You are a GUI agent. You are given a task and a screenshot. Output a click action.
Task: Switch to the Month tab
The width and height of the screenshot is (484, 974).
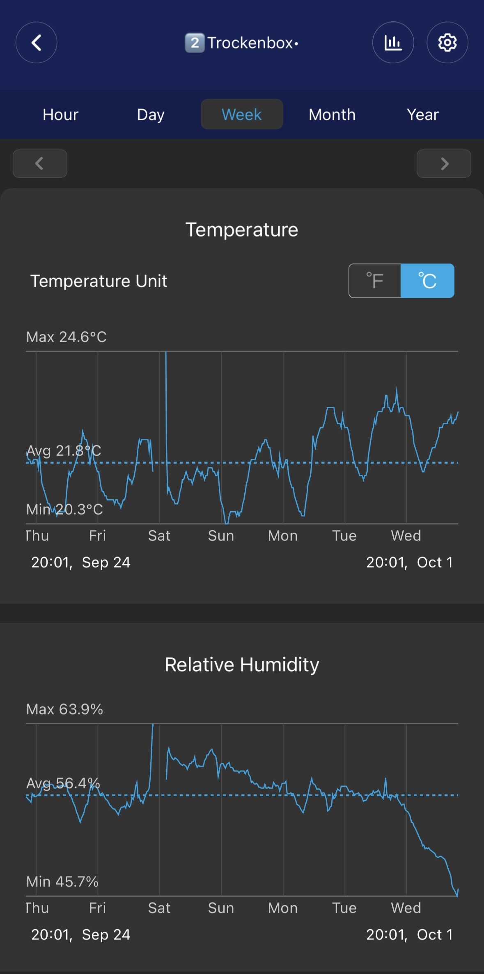pos(332,115)
